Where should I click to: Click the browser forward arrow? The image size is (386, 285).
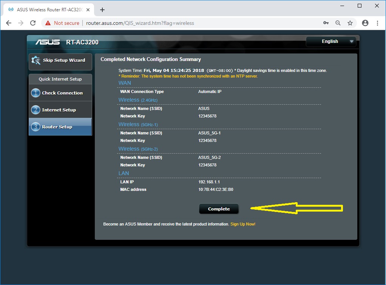(21, 23)
